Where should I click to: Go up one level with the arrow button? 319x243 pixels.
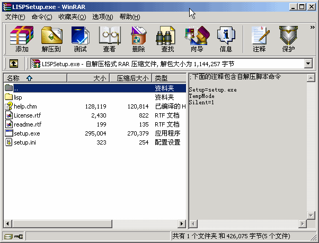14,64
